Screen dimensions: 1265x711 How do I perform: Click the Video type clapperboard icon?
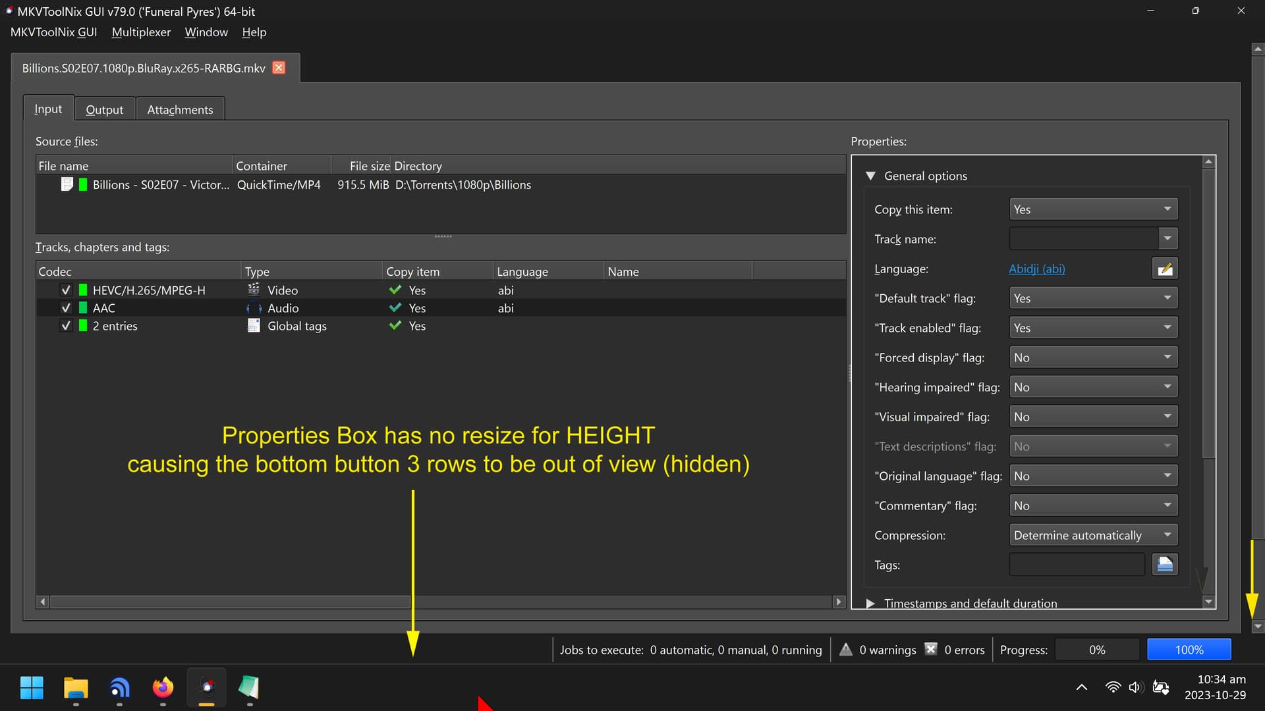(x=254, y=290)
